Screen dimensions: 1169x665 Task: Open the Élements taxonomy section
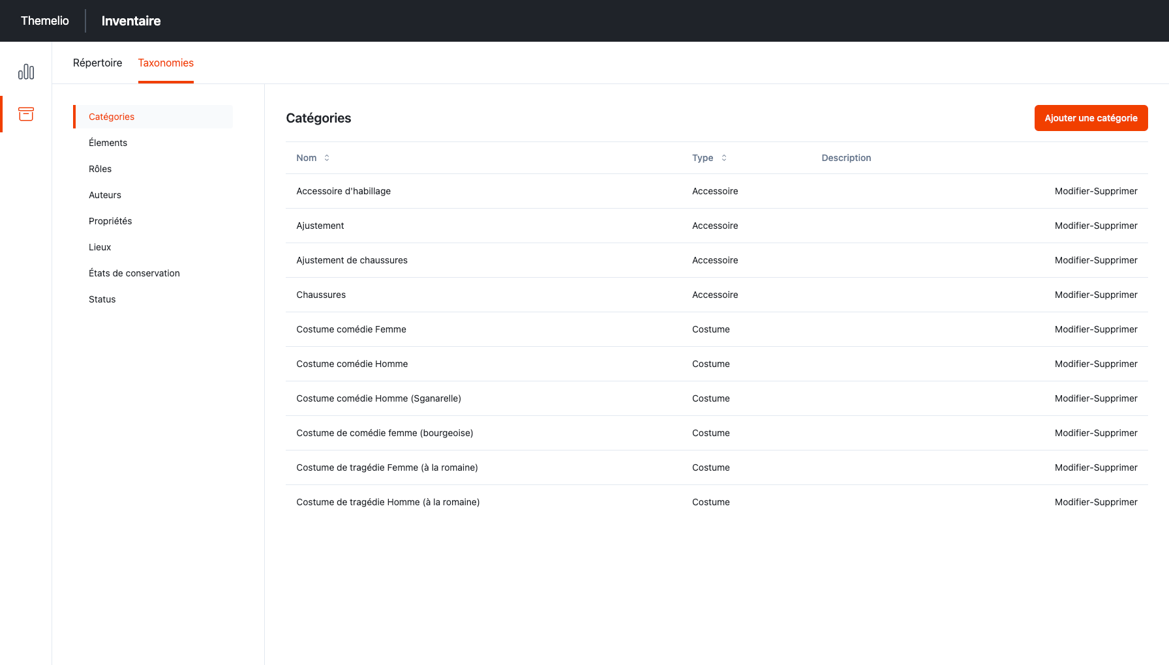click(x=108, y=143)
